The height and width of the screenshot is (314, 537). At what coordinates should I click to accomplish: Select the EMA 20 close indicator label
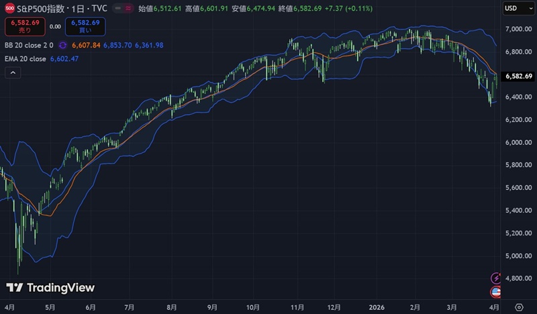coord(25,59)
